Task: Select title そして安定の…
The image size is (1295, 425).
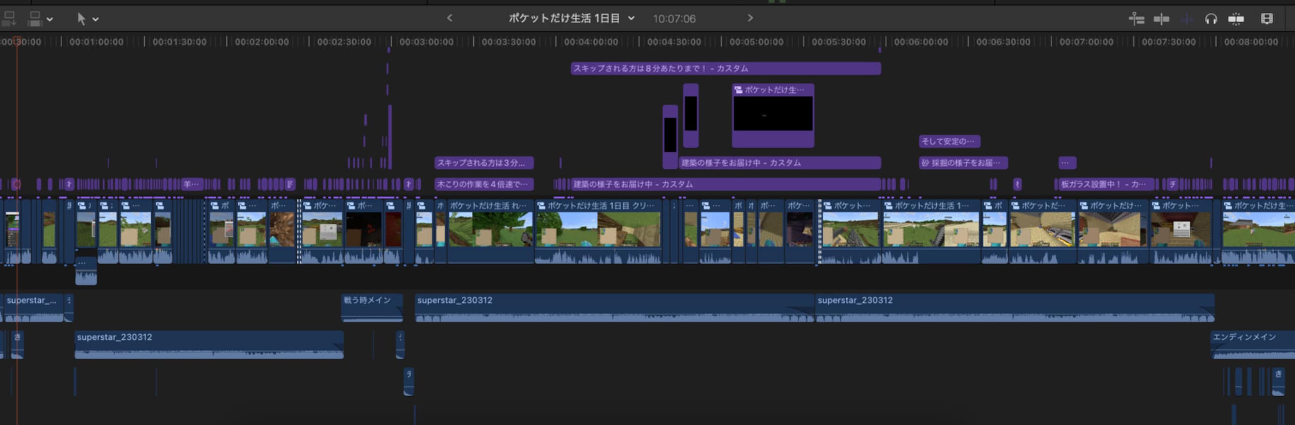Action: (x=949, y=142)
